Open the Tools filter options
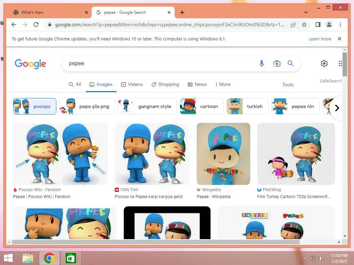 pos(288,85)
